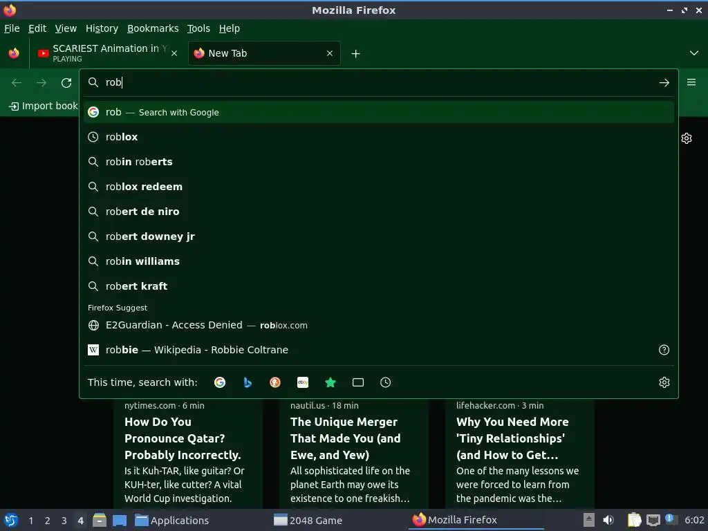This screenshot has height=531, width=708.
Task: Choose 'robin roberts' search suggestion
Action: (378, 162)
